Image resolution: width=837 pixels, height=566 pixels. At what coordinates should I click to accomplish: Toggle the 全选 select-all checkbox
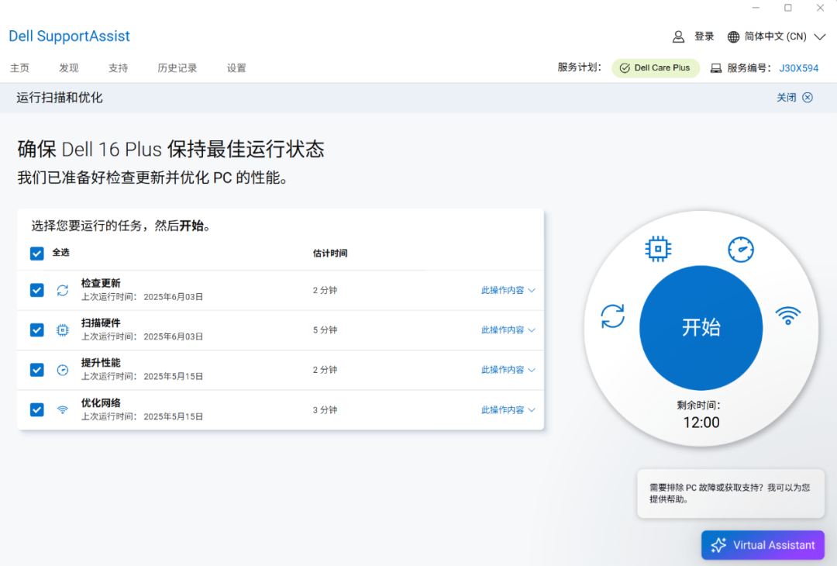[x=37, y=253]
